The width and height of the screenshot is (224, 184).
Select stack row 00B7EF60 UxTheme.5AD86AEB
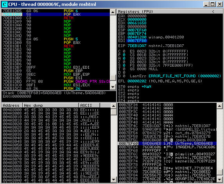[167, 144]
